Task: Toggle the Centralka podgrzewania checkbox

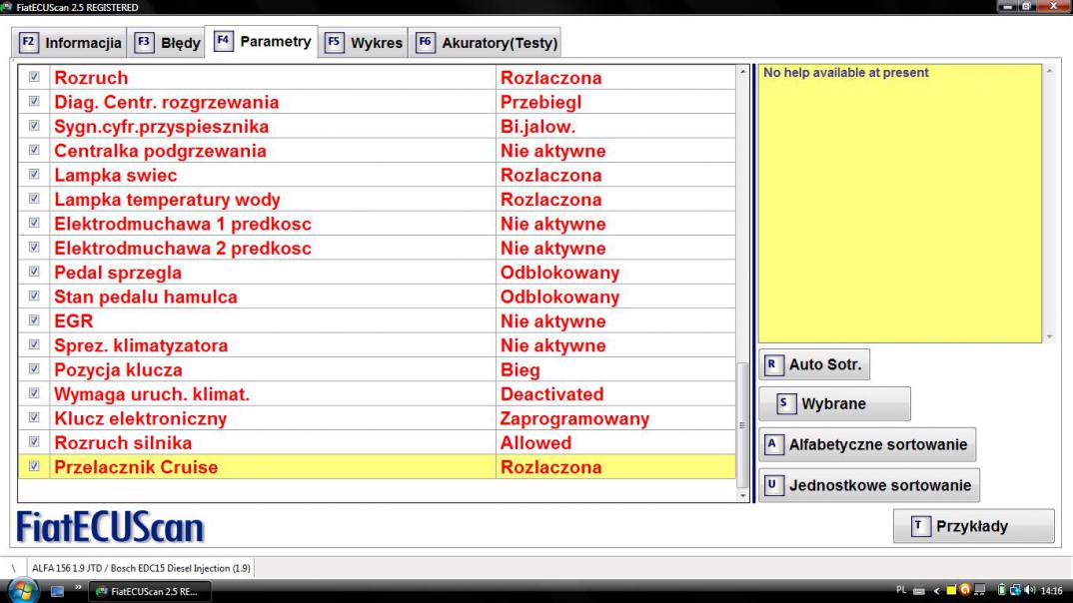Action: (x=34, y=150)
